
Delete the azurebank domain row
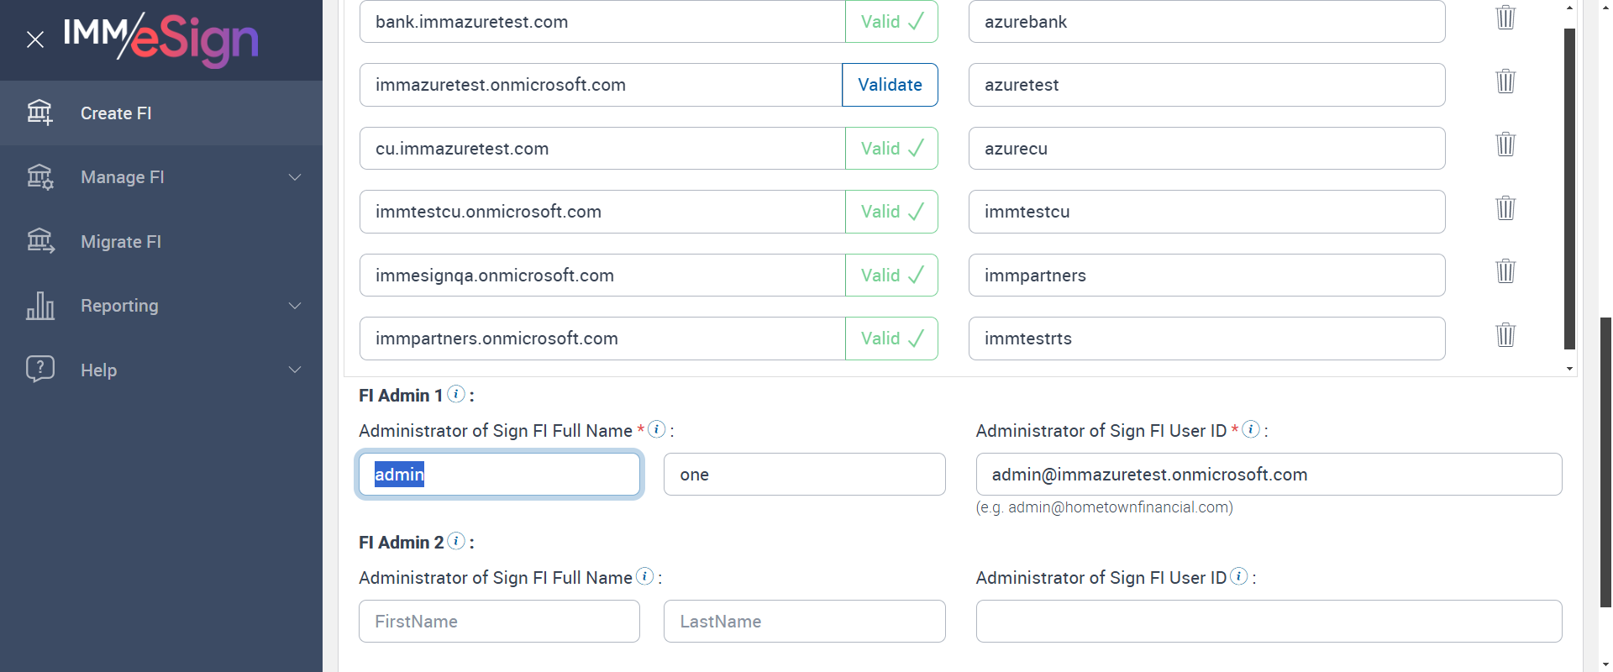click(1505, 18)
